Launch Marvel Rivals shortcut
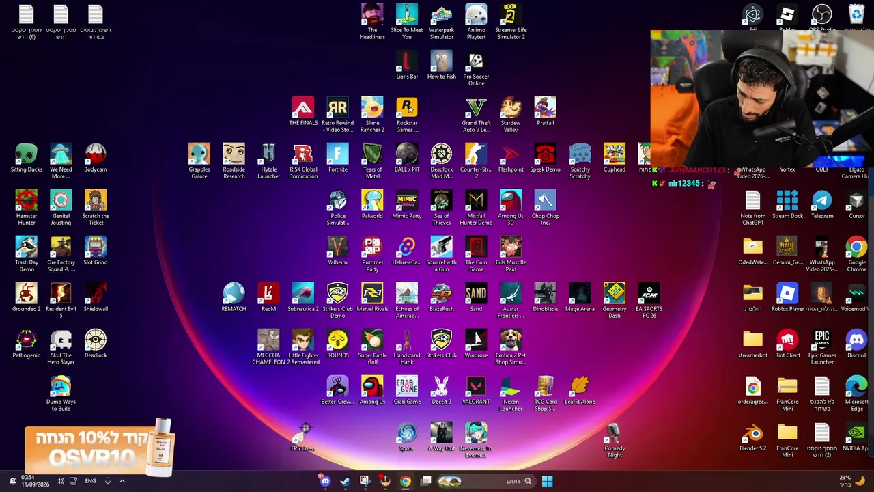Screen dimensions: 874x492 pyautogui.click(x=372, y=297)
